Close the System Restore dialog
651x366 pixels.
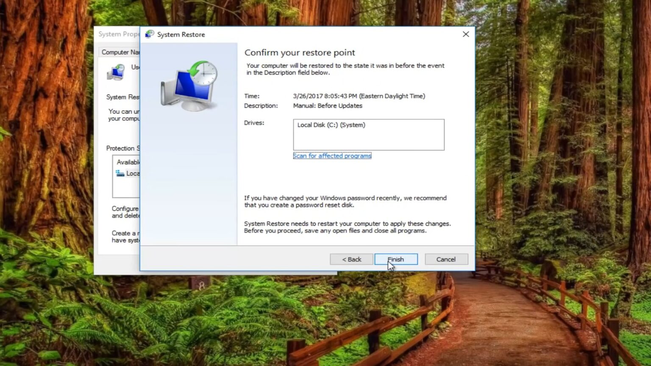[465, 34]
